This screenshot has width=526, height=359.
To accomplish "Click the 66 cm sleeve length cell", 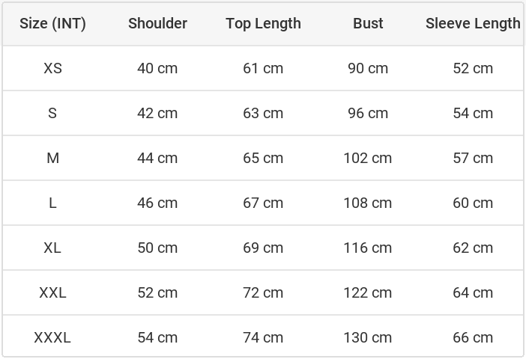I will pyautogui.click(x=473, y=337).
